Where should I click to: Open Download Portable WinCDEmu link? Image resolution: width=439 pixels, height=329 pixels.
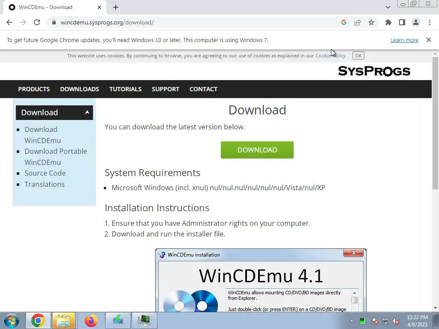[x=56, y=157]
